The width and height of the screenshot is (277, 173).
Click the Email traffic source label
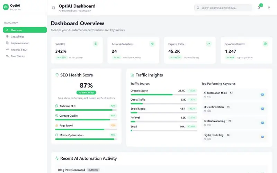coord(134,127)
